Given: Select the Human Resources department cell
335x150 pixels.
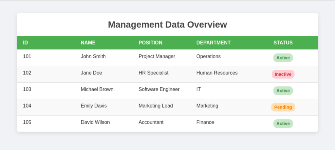Looking at the screenshot, I should click(217, 73).
